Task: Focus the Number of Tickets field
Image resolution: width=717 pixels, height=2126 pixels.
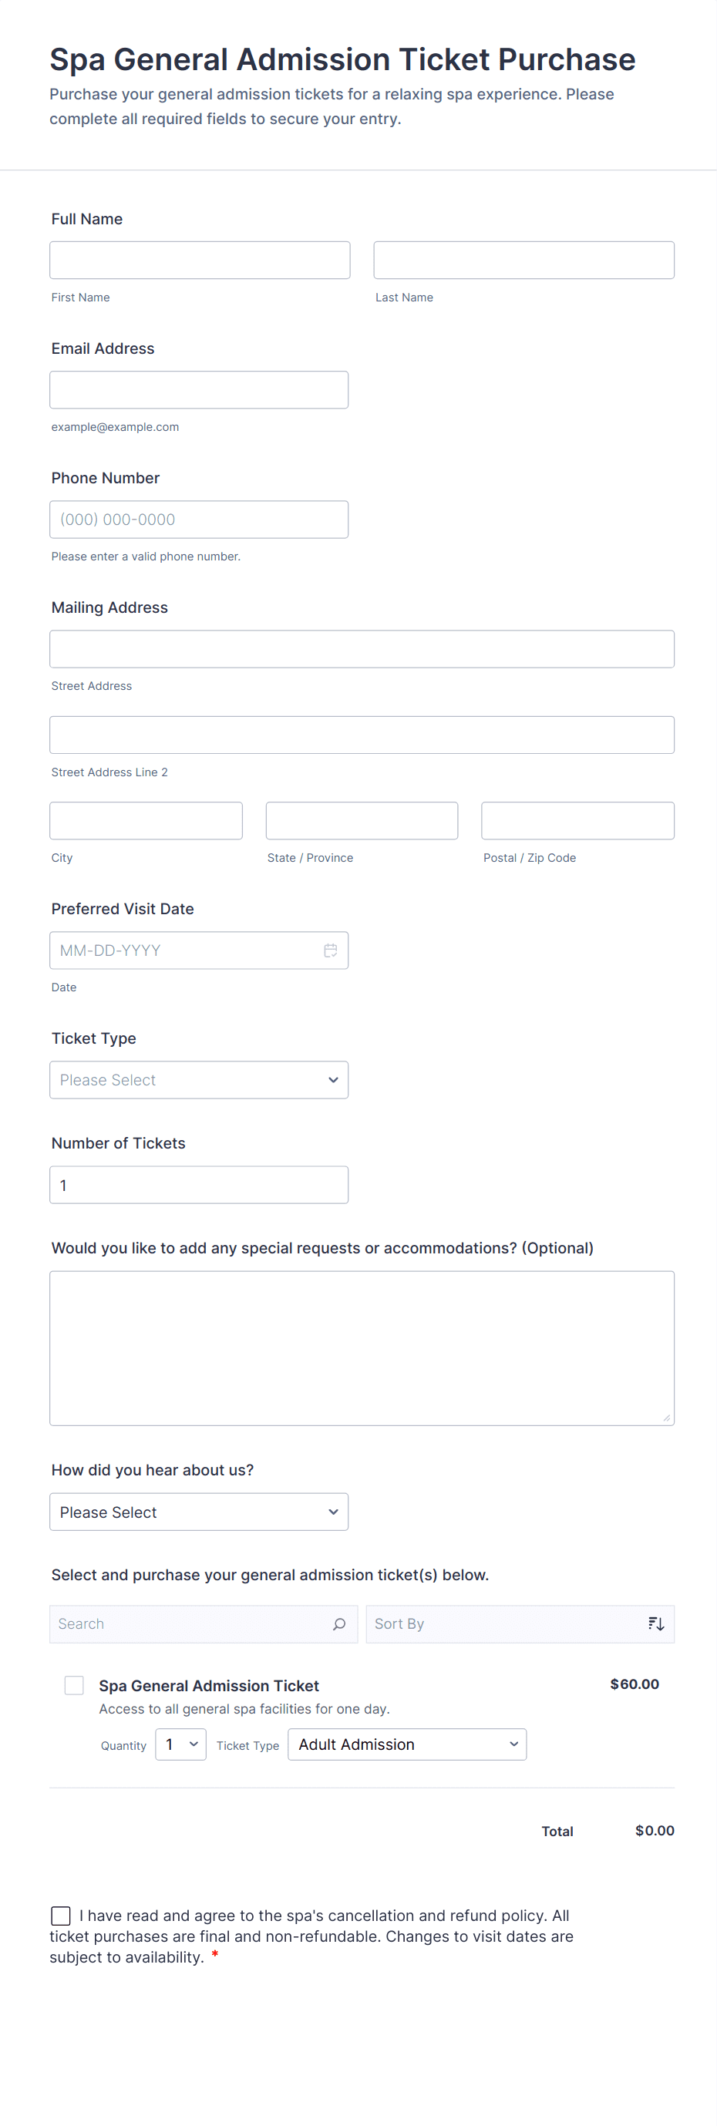Action: click(x=199, y=1184)
